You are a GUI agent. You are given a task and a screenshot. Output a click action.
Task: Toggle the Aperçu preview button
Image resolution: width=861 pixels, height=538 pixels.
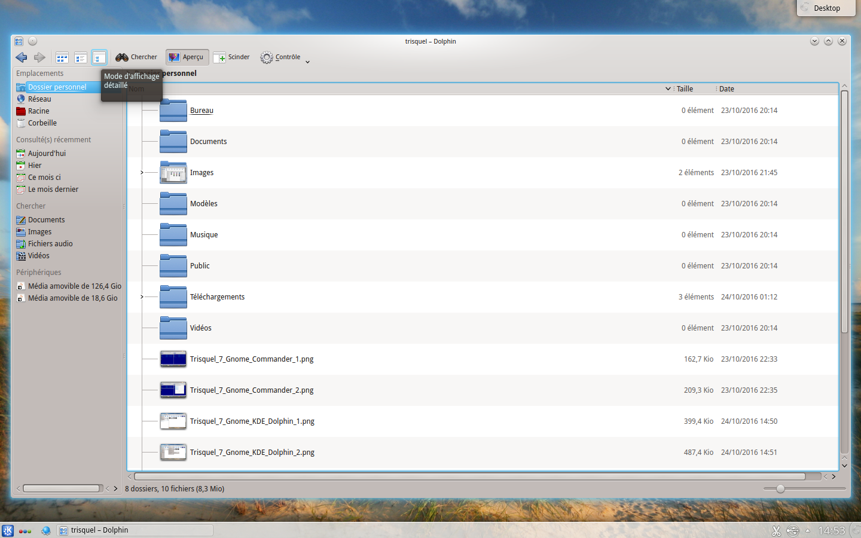click(187, 57)
